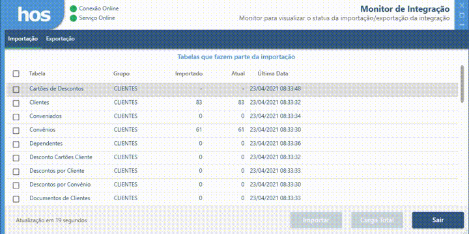Click the maximize window icon
Viewport: 469px width, 234px height.
[462, 15]
